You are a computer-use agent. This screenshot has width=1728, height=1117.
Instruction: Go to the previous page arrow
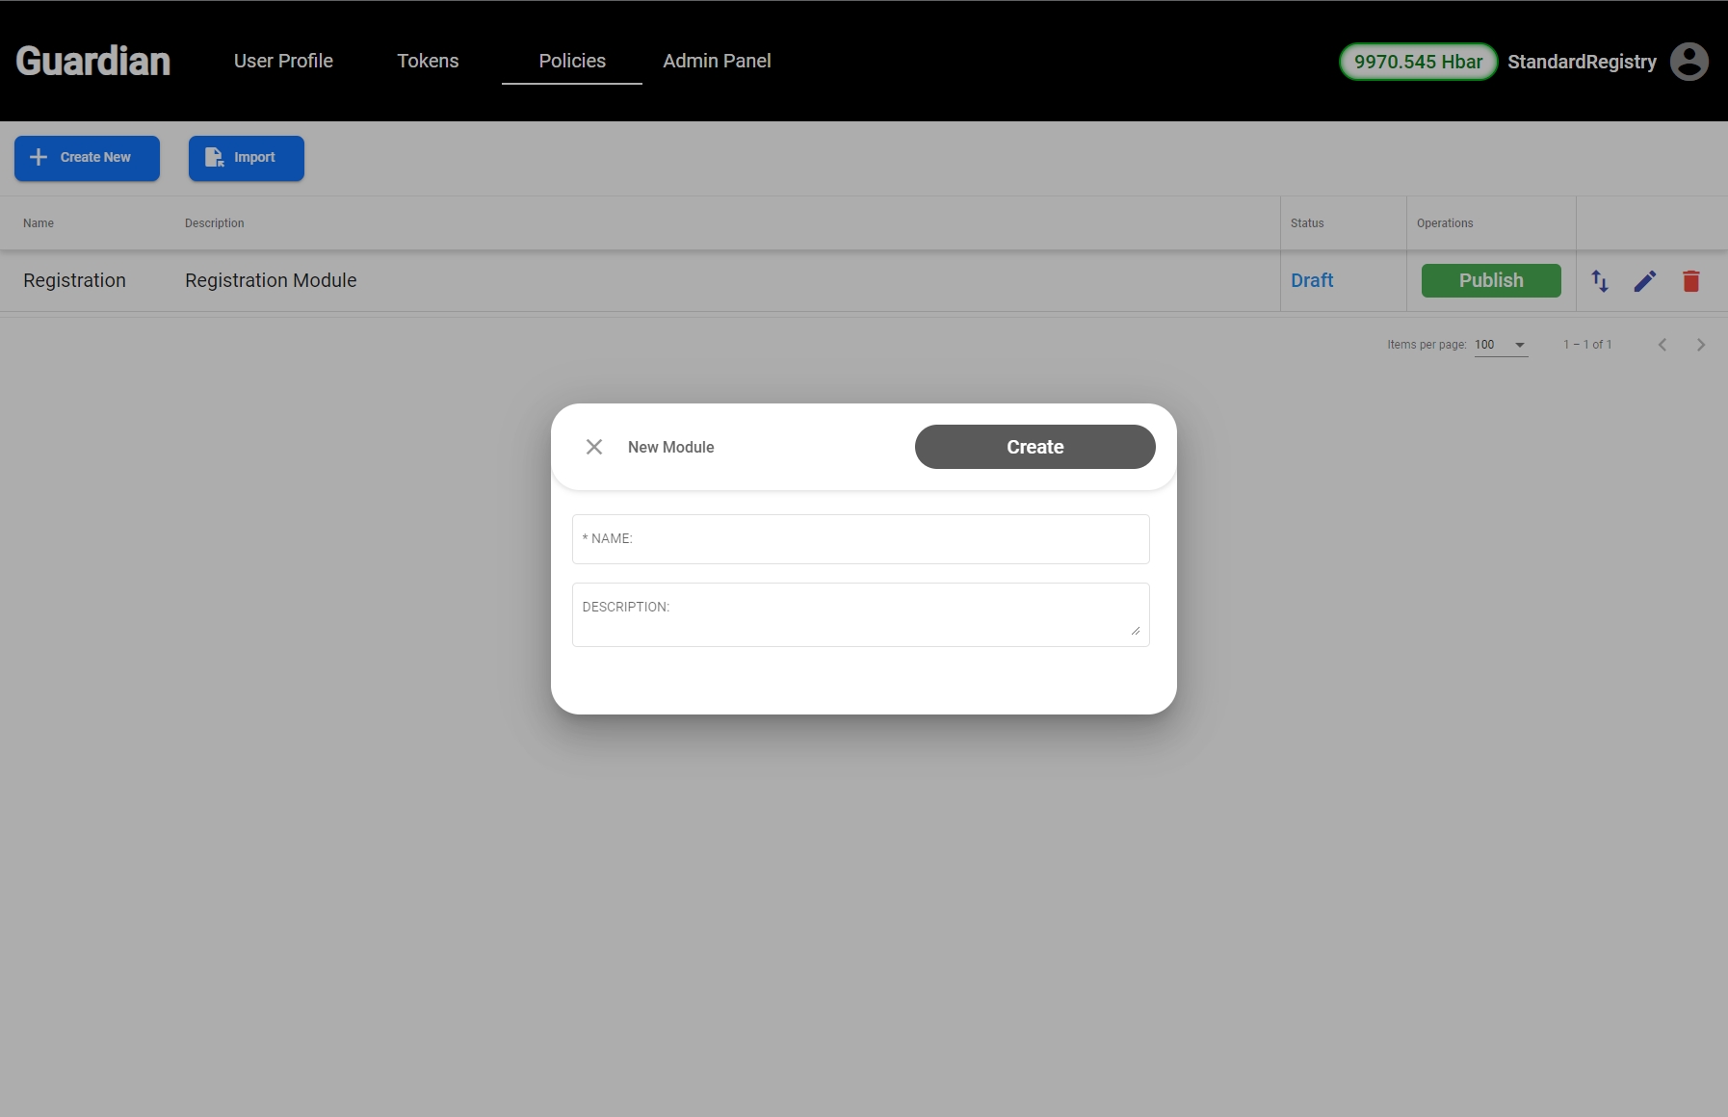[x=1662, y=345]
